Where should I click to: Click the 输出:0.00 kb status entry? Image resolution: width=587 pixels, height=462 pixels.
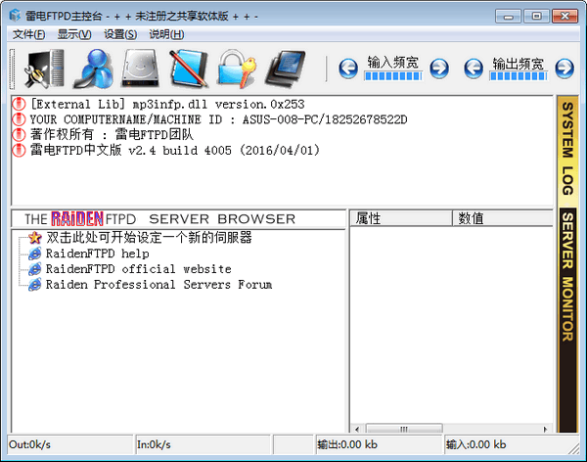[x=380, y=444]
